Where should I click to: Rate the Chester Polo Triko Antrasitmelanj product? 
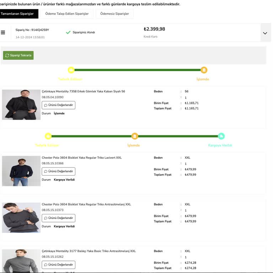(x=59, y=218)
